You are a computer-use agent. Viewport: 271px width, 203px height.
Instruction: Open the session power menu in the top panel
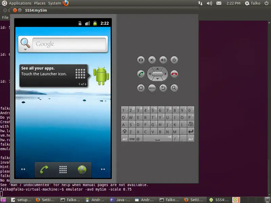(267, 3)
